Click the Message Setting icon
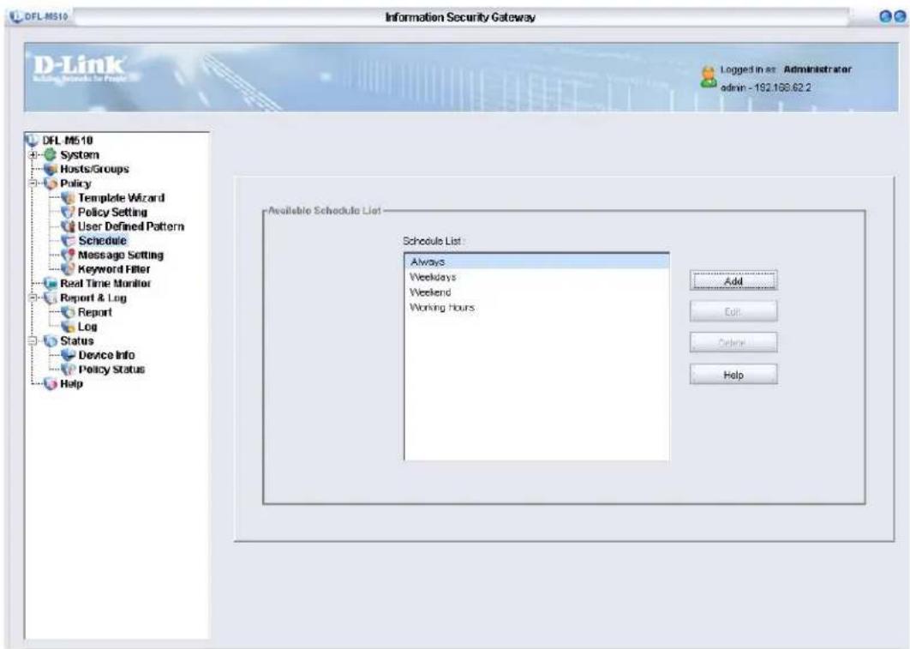 pos(69,255)
